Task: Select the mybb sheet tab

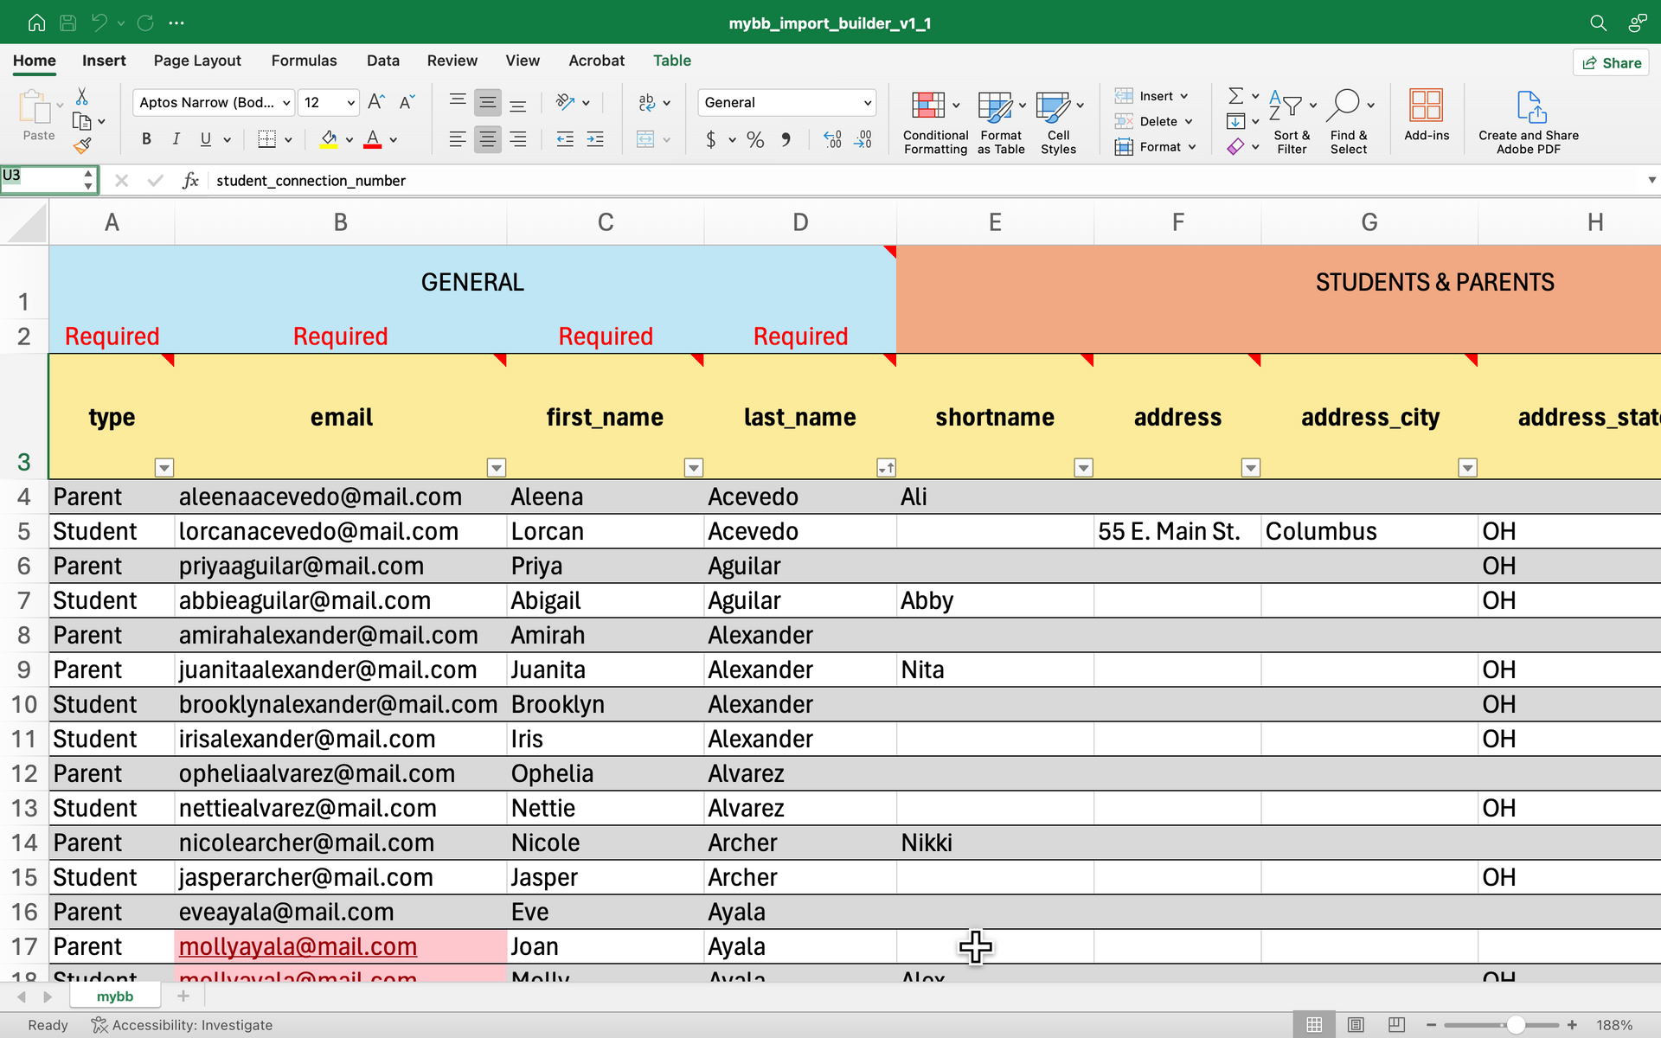Action: [115, 996]
